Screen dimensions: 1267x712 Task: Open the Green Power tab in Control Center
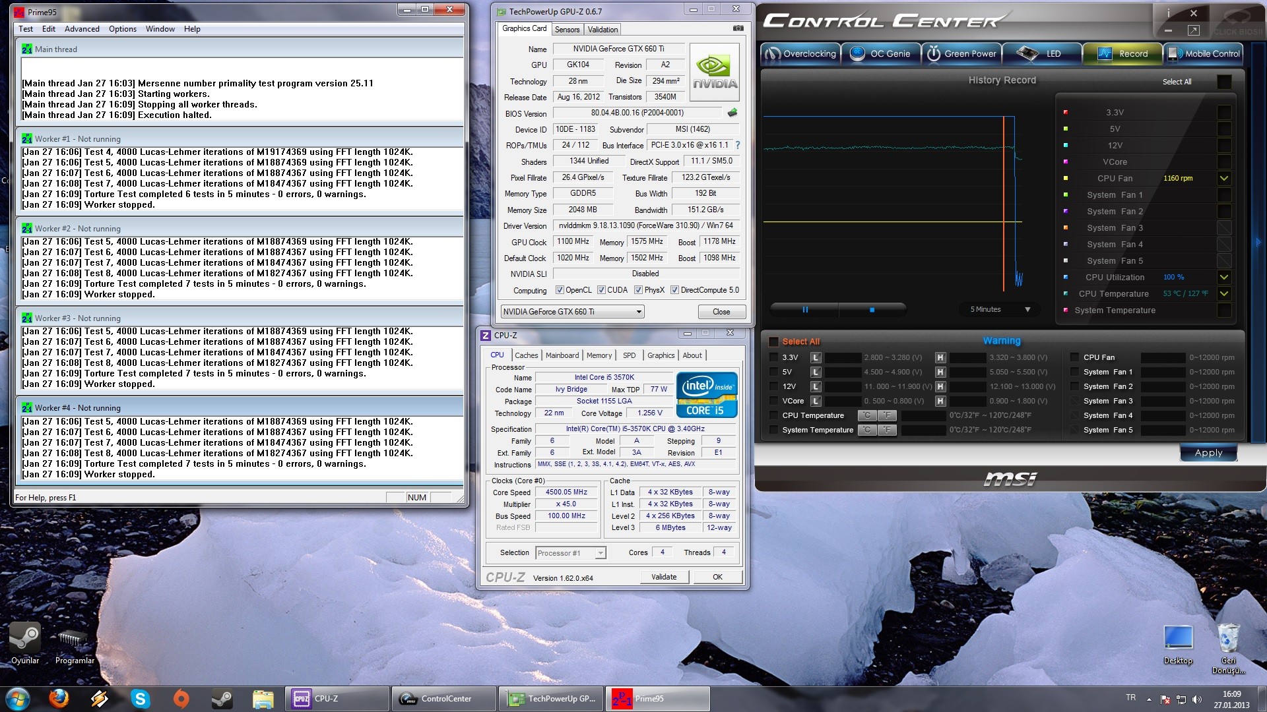961,54
